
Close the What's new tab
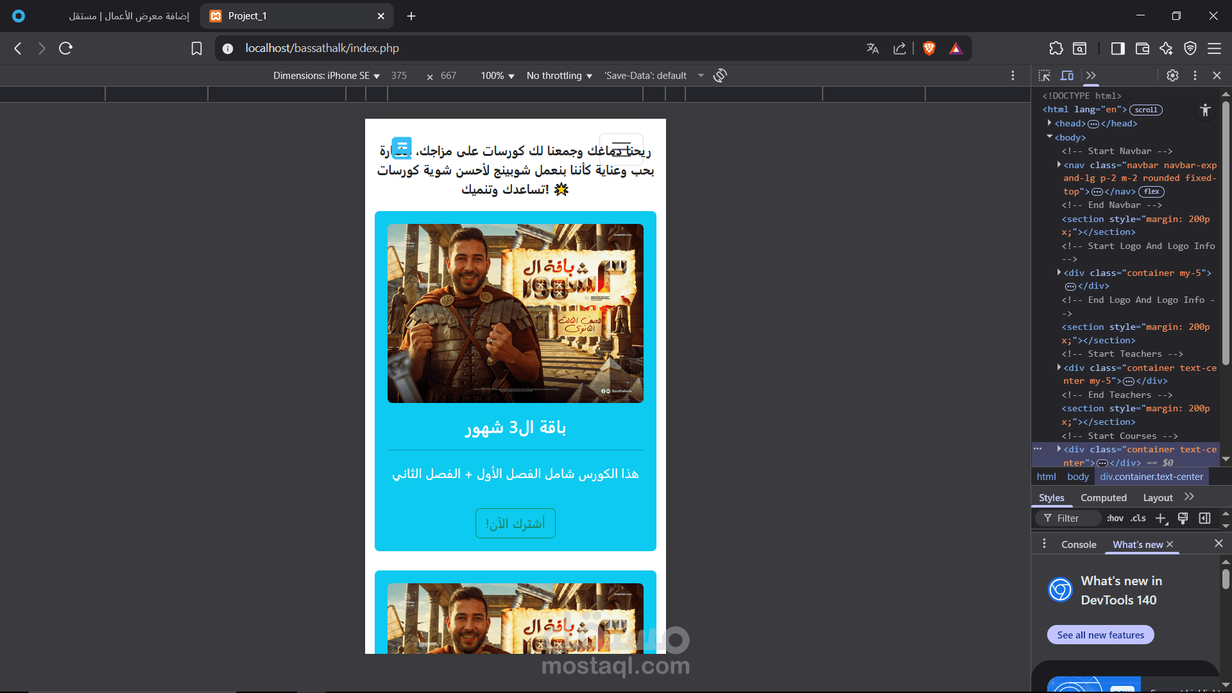click(x=1170, y=544)
